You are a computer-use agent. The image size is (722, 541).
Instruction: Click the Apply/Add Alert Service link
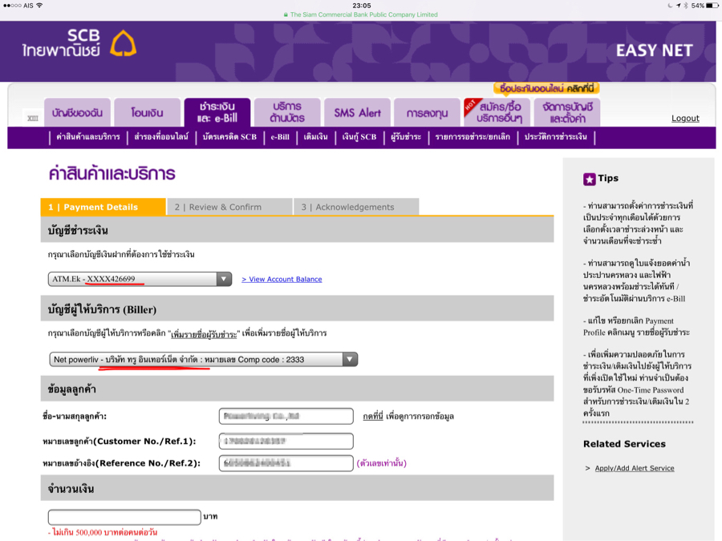pyautogui.click(x=635, y=468)
